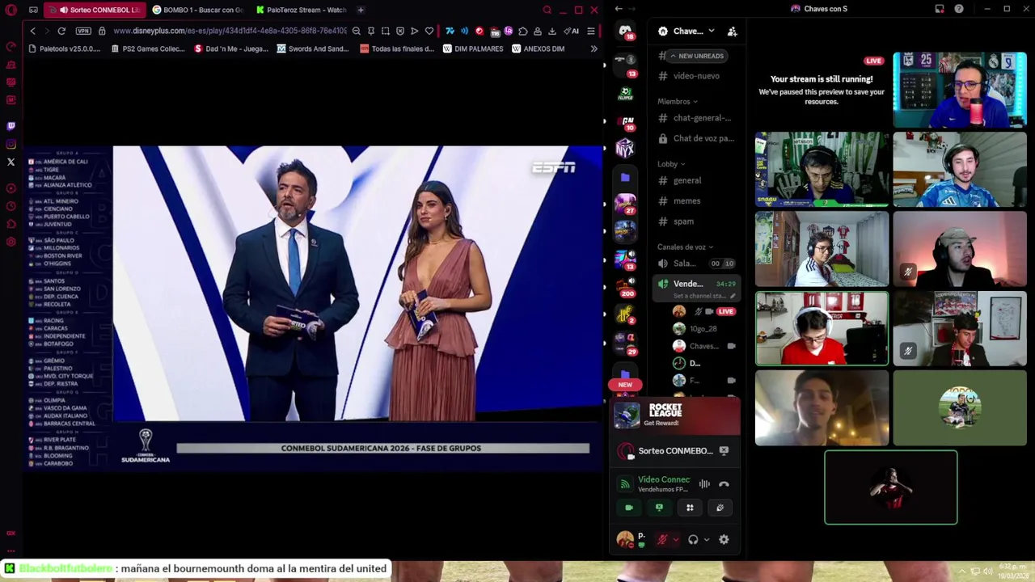
Task: Click the pin icon in the address bar
Action: pyautogui.click(x=371, y=31)
